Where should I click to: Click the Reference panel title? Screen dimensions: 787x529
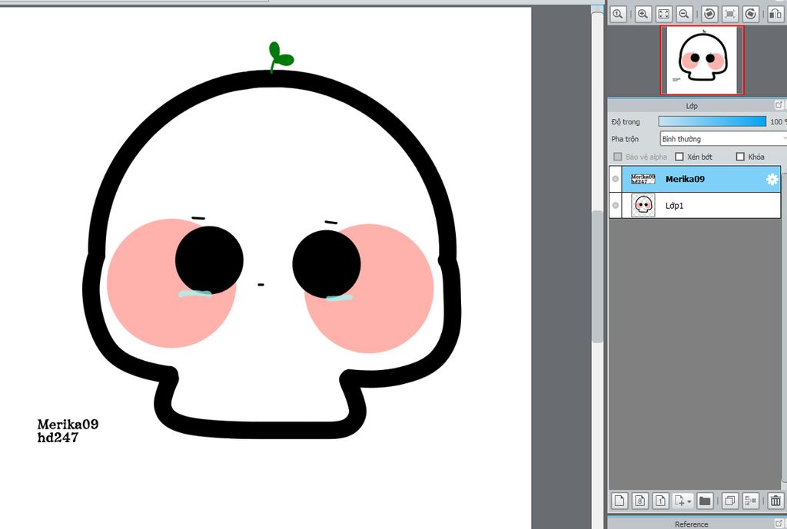[x=691, y=524]
